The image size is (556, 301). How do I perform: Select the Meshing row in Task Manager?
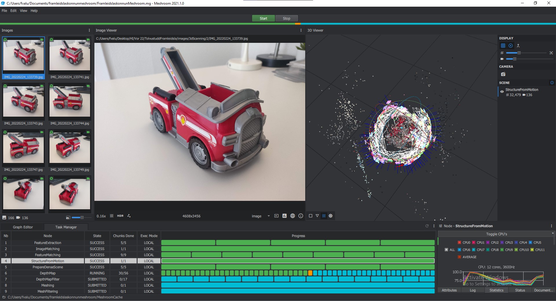(218, 285)
